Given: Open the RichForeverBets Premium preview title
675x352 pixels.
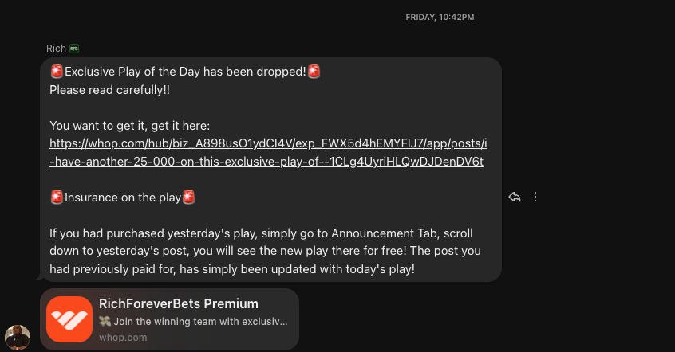Looking at the screenshot, I should [x=179, y=303].
